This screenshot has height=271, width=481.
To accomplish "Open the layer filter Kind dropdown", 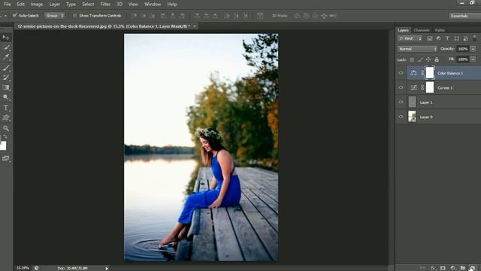I will point(410,38).
